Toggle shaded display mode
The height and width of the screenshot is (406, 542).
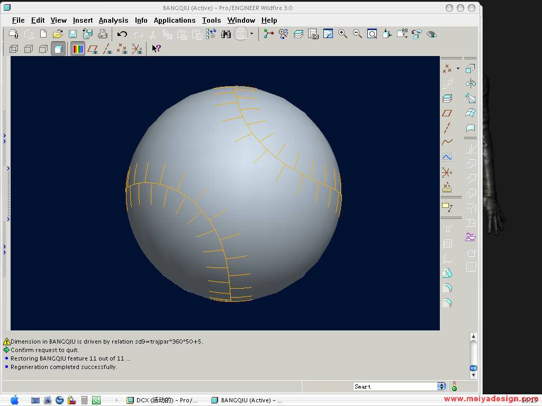click(58, 49)
